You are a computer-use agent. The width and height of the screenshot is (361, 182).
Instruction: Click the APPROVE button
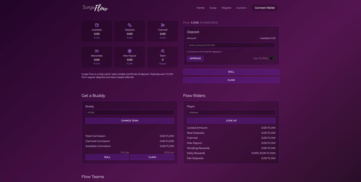pos(195,58)
